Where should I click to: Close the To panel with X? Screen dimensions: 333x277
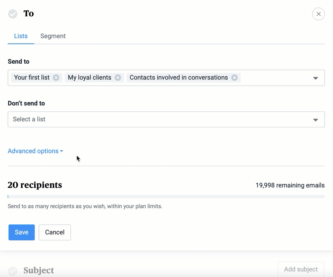coord(318,14)
